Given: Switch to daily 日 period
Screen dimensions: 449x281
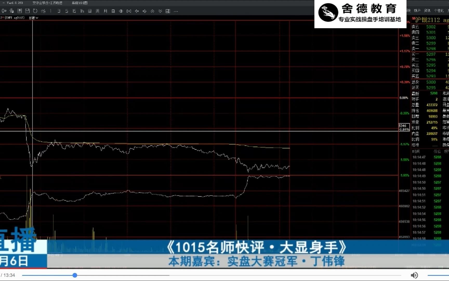Looking at the screenshot, I should (90, 11).
